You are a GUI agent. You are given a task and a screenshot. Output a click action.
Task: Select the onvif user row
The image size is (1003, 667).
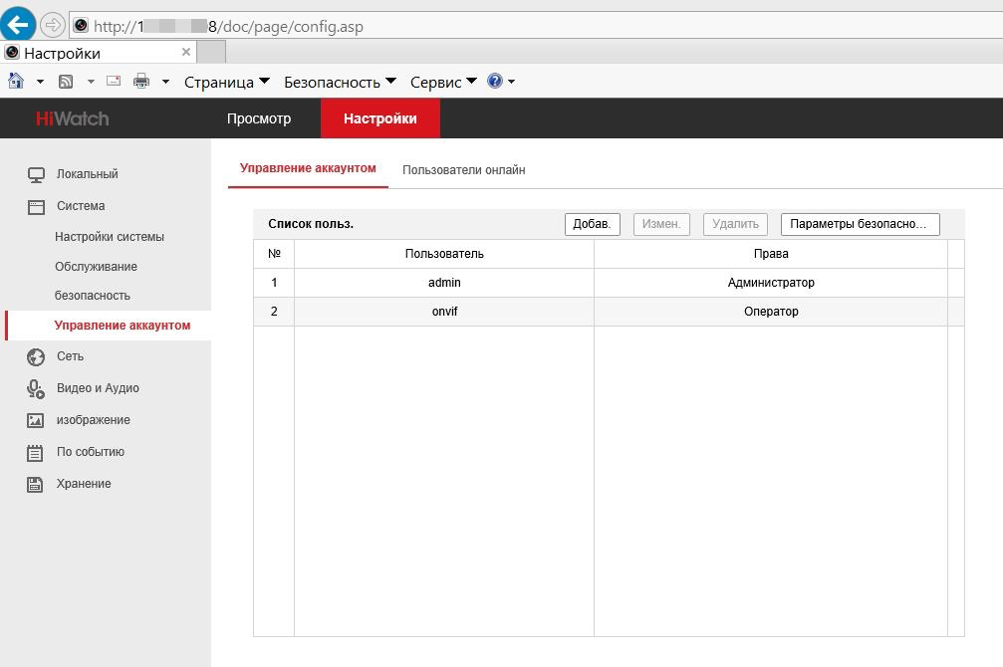(609, 312)
